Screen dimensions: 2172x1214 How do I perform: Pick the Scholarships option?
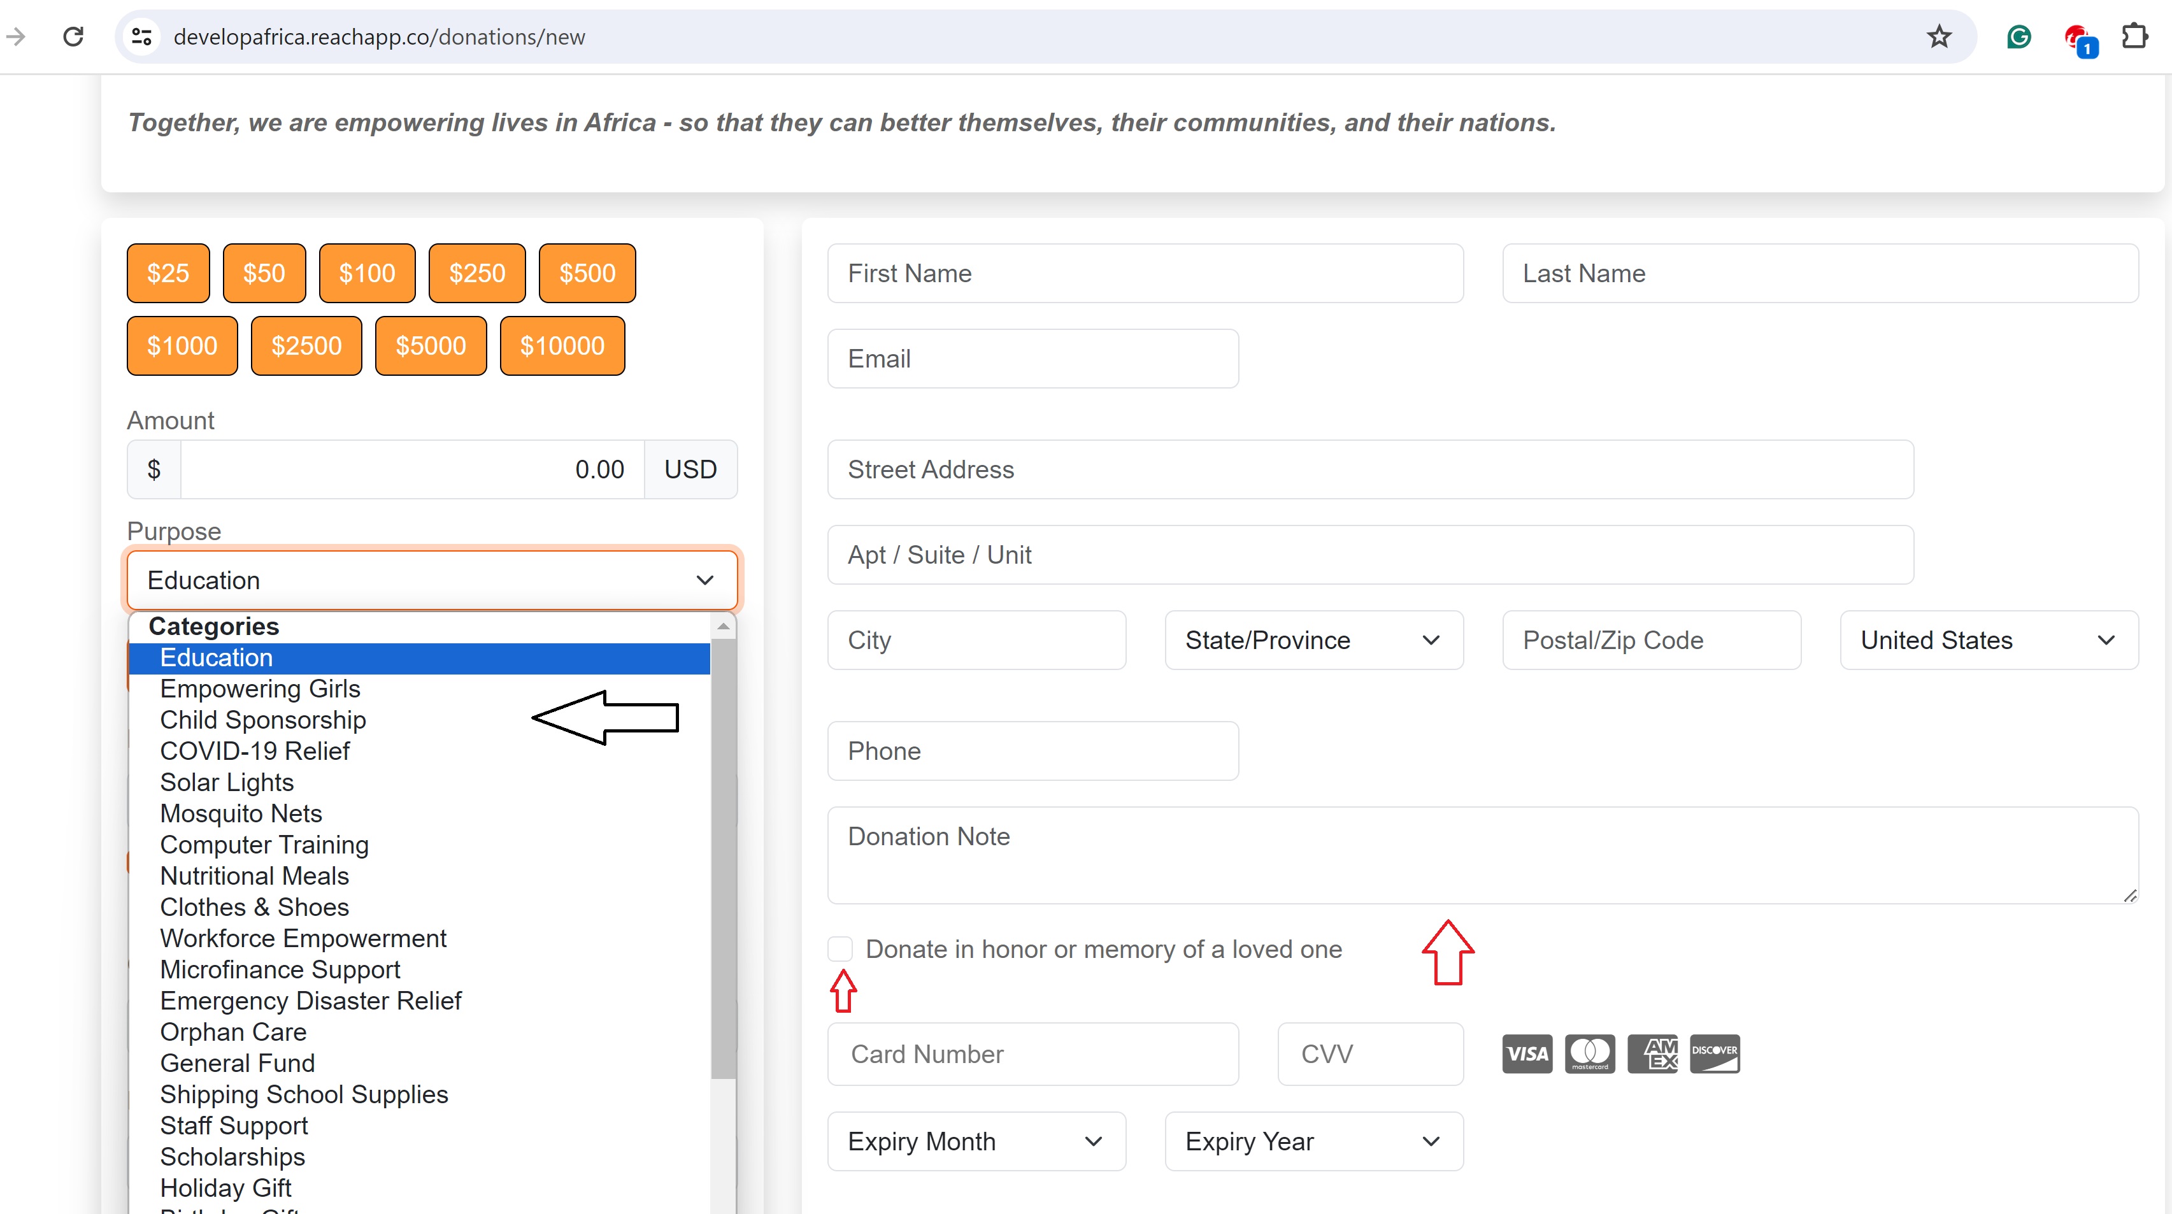(x=420, y=1157)
